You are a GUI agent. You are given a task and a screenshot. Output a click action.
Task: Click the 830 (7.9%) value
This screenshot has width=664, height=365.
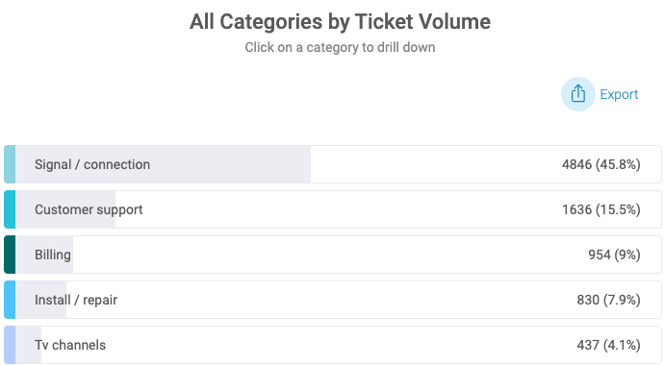(608, 300)
